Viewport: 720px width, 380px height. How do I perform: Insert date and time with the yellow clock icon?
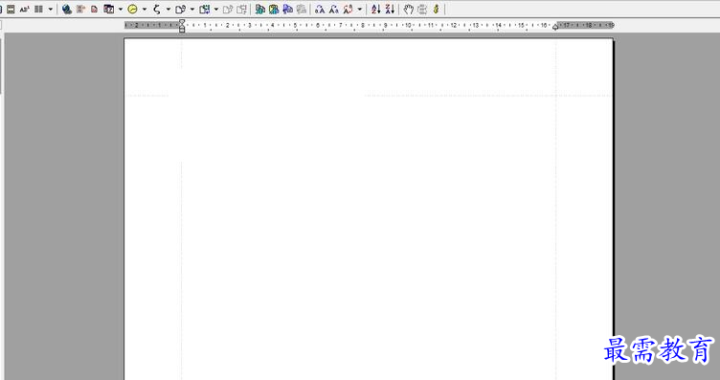133,9
